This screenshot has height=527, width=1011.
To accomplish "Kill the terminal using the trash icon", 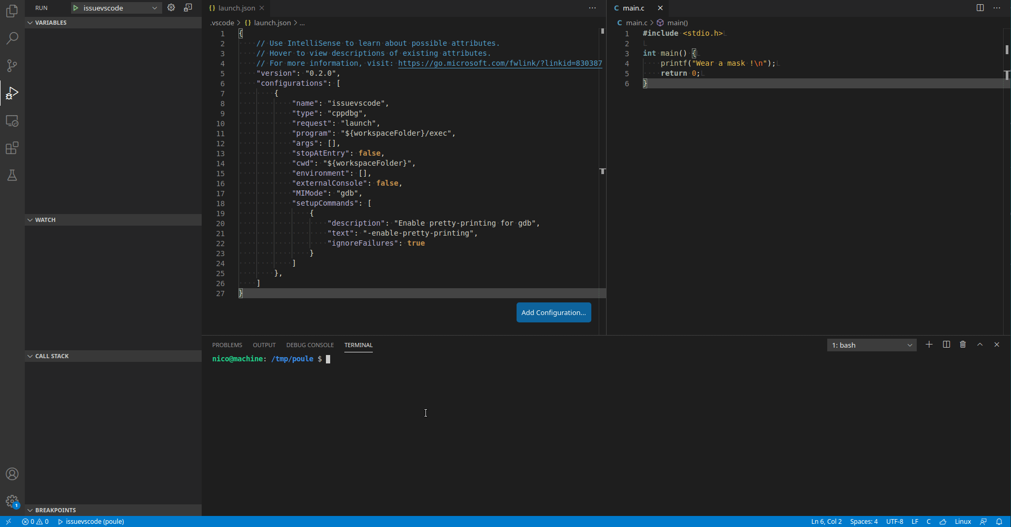I will [963, 344].
